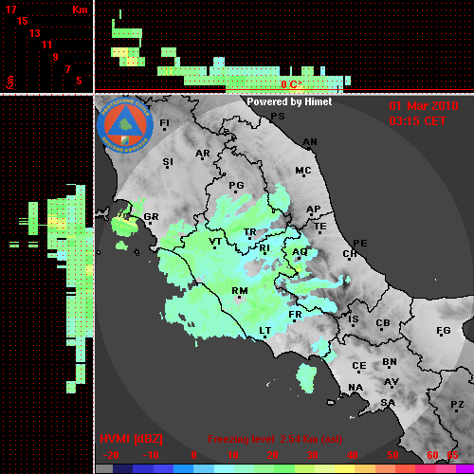Click the TE city label

(x=320, y=227)
